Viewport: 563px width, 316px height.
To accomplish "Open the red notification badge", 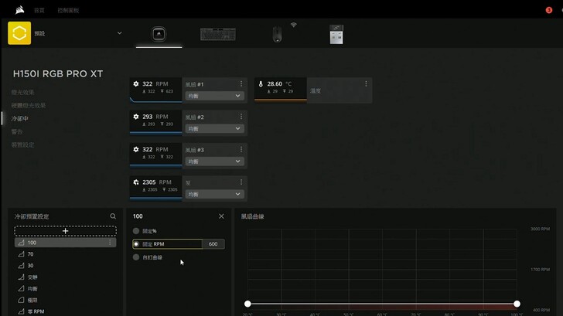I will pyautogui.click(x=548, y=10).
